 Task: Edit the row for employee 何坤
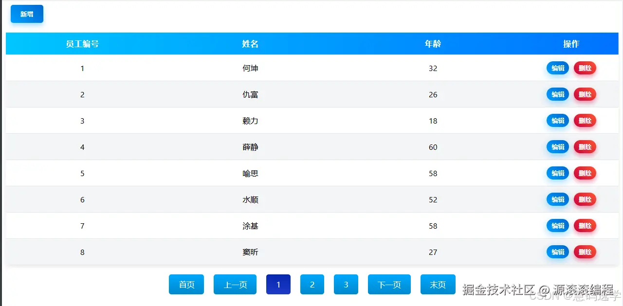pyautogui.click(x=558, y=68)
